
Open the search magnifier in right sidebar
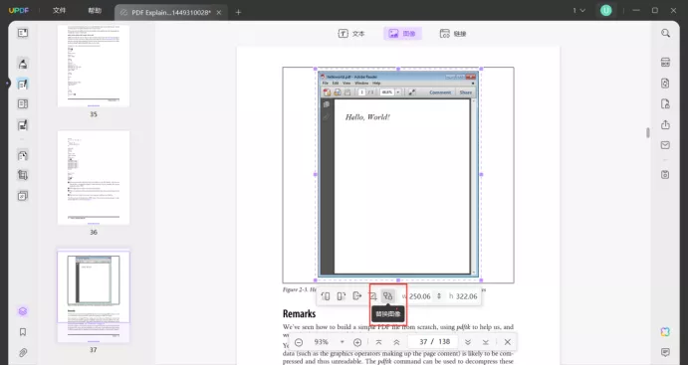coord(666,33)
